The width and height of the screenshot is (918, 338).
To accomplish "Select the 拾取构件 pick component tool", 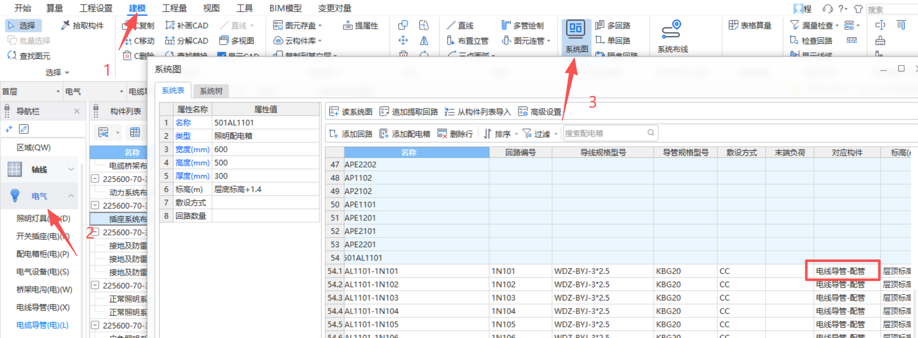I will [82, 25].
